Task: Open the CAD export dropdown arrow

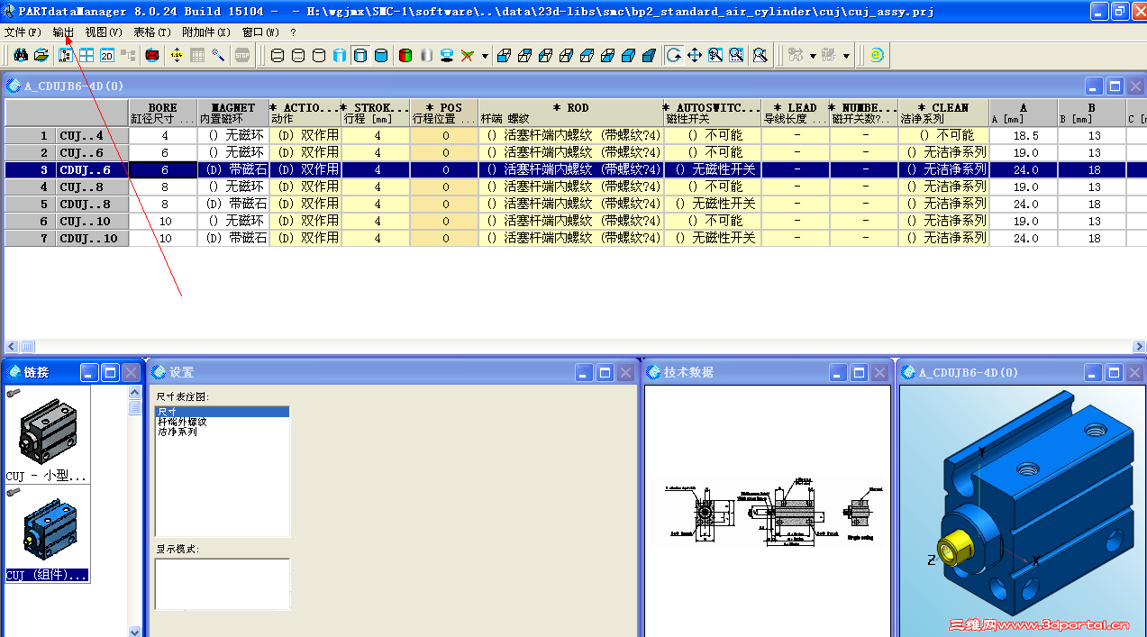Action: coord(814,55)
